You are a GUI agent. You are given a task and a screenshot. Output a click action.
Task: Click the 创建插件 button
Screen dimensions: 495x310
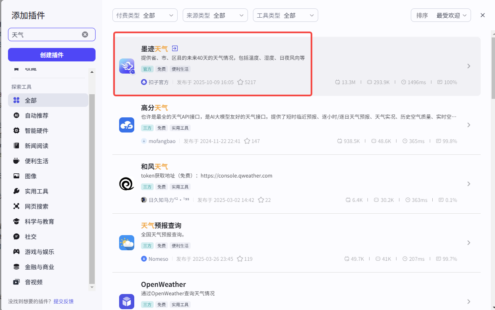click(51, 55)
